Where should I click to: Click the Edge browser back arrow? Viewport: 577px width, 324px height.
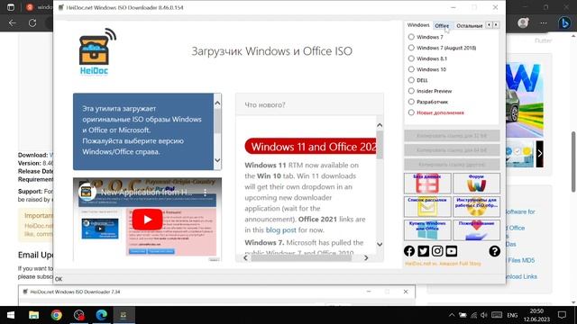click(13, 22)
